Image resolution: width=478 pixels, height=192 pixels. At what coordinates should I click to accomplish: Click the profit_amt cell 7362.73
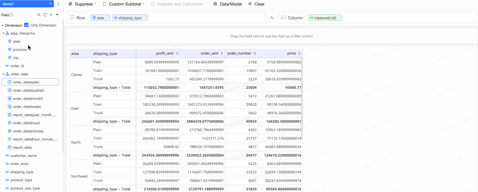(158, 79)
